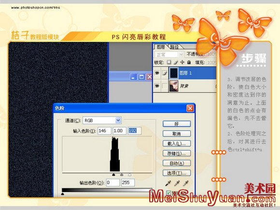Screen dimensions: 280x210
Task: Click the lock position move icon
Action: pos(182,62)
